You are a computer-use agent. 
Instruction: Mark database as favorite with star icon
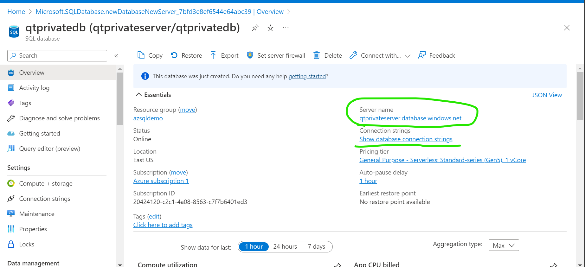pos(270,28)
